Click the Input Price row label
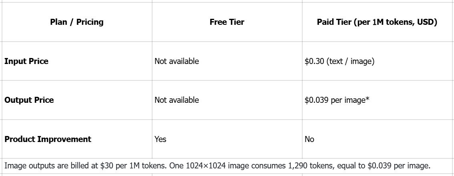 tap(26, 61)
